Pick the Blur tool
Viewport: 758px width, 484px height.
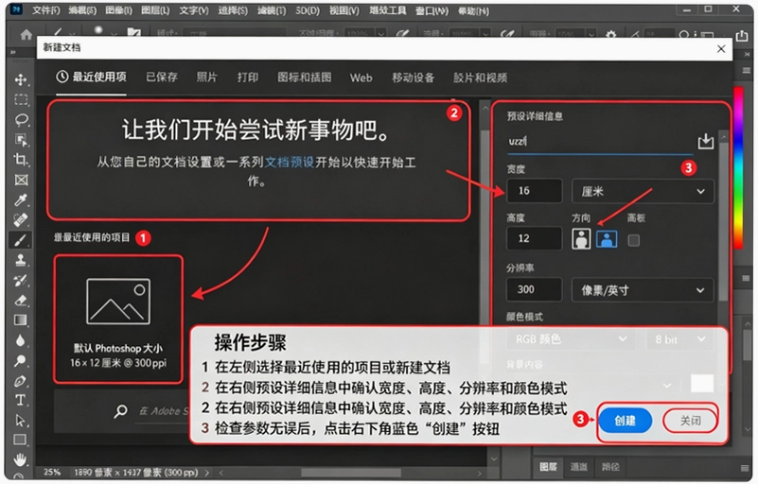point(20,340)
